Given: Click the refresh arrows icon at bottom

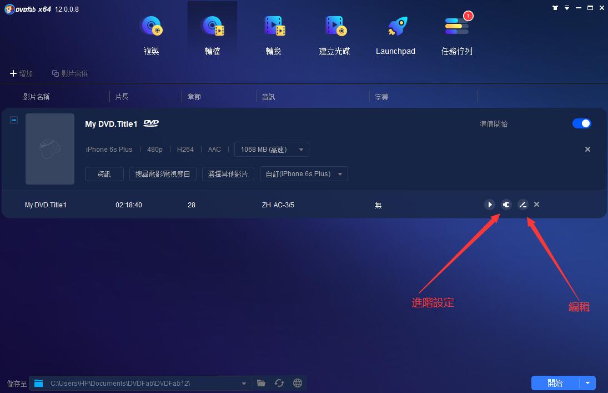Looking at the screenshot, I should (x=279, y=384).
